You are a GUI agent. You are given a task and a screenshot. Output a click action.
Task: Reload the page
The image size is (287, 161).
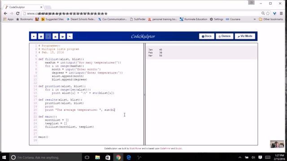(17, 13)
